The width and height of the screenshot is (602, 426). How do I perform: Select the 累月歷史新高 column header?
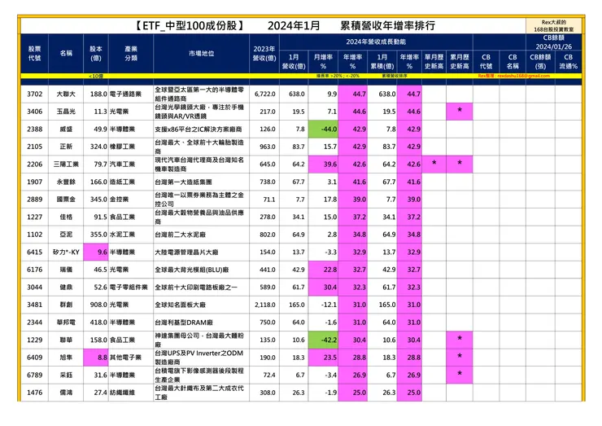(460, 62)
